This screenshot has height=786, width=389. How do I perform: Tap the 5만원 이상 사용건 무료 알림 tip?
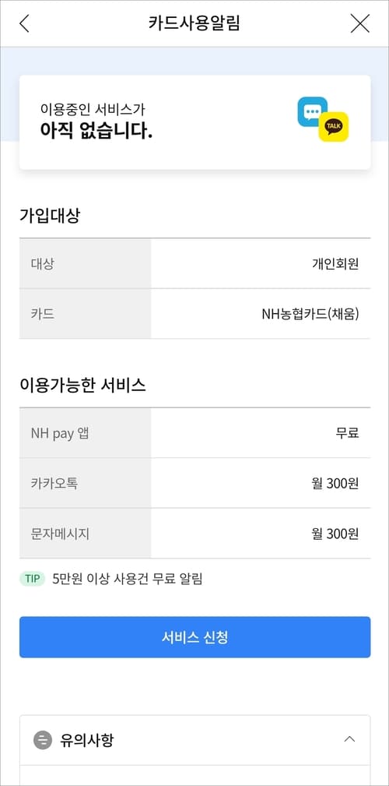(128, 579)
